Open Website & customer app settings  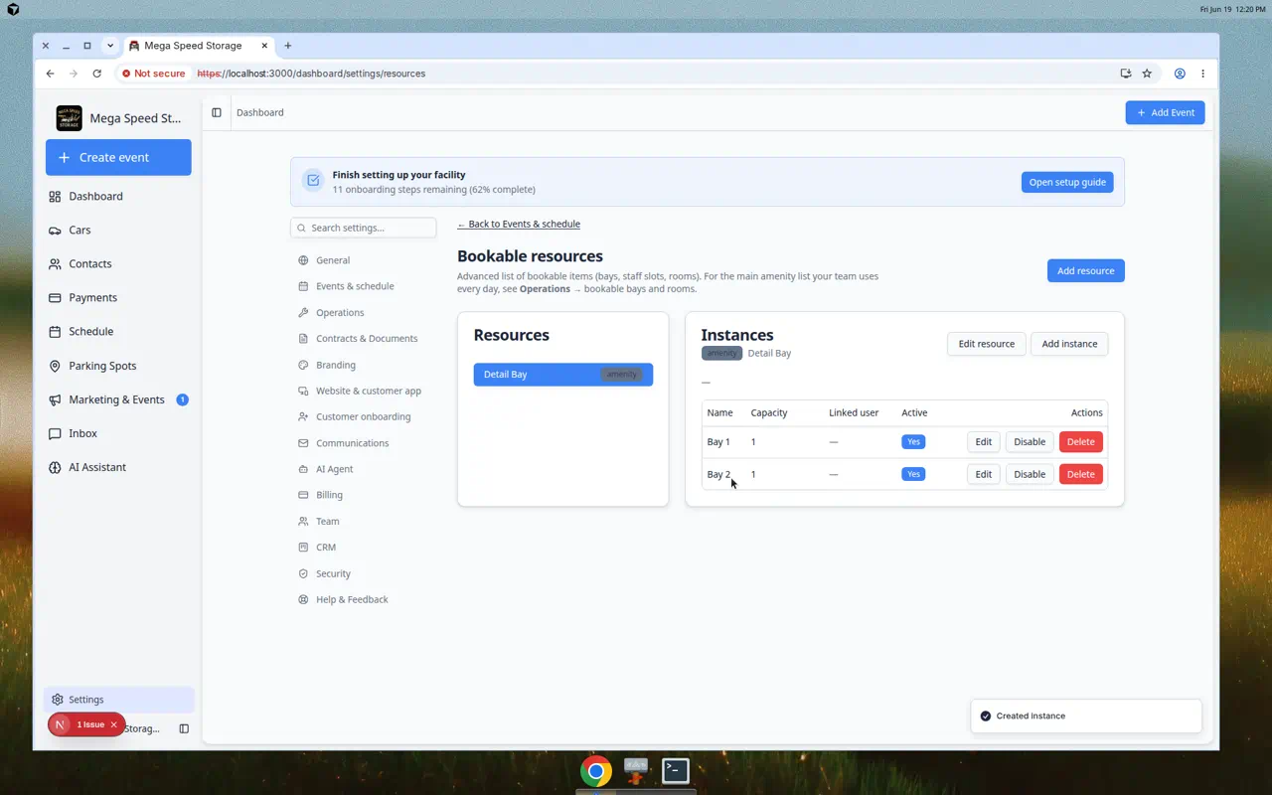[368, 391]
